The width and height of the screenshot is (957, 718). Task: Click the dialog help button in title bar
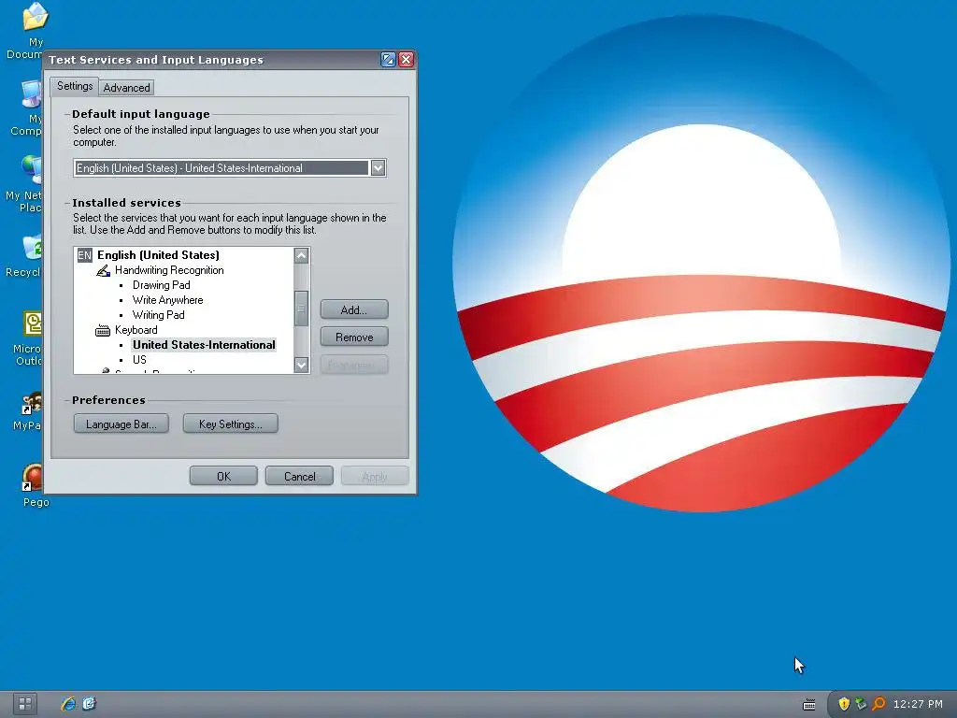coord(388,59)
